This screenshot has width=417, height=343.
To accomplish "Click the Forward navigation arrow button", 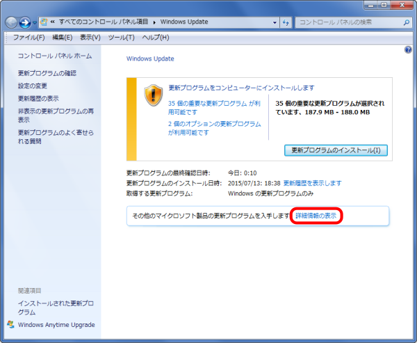I will point(25,22).
